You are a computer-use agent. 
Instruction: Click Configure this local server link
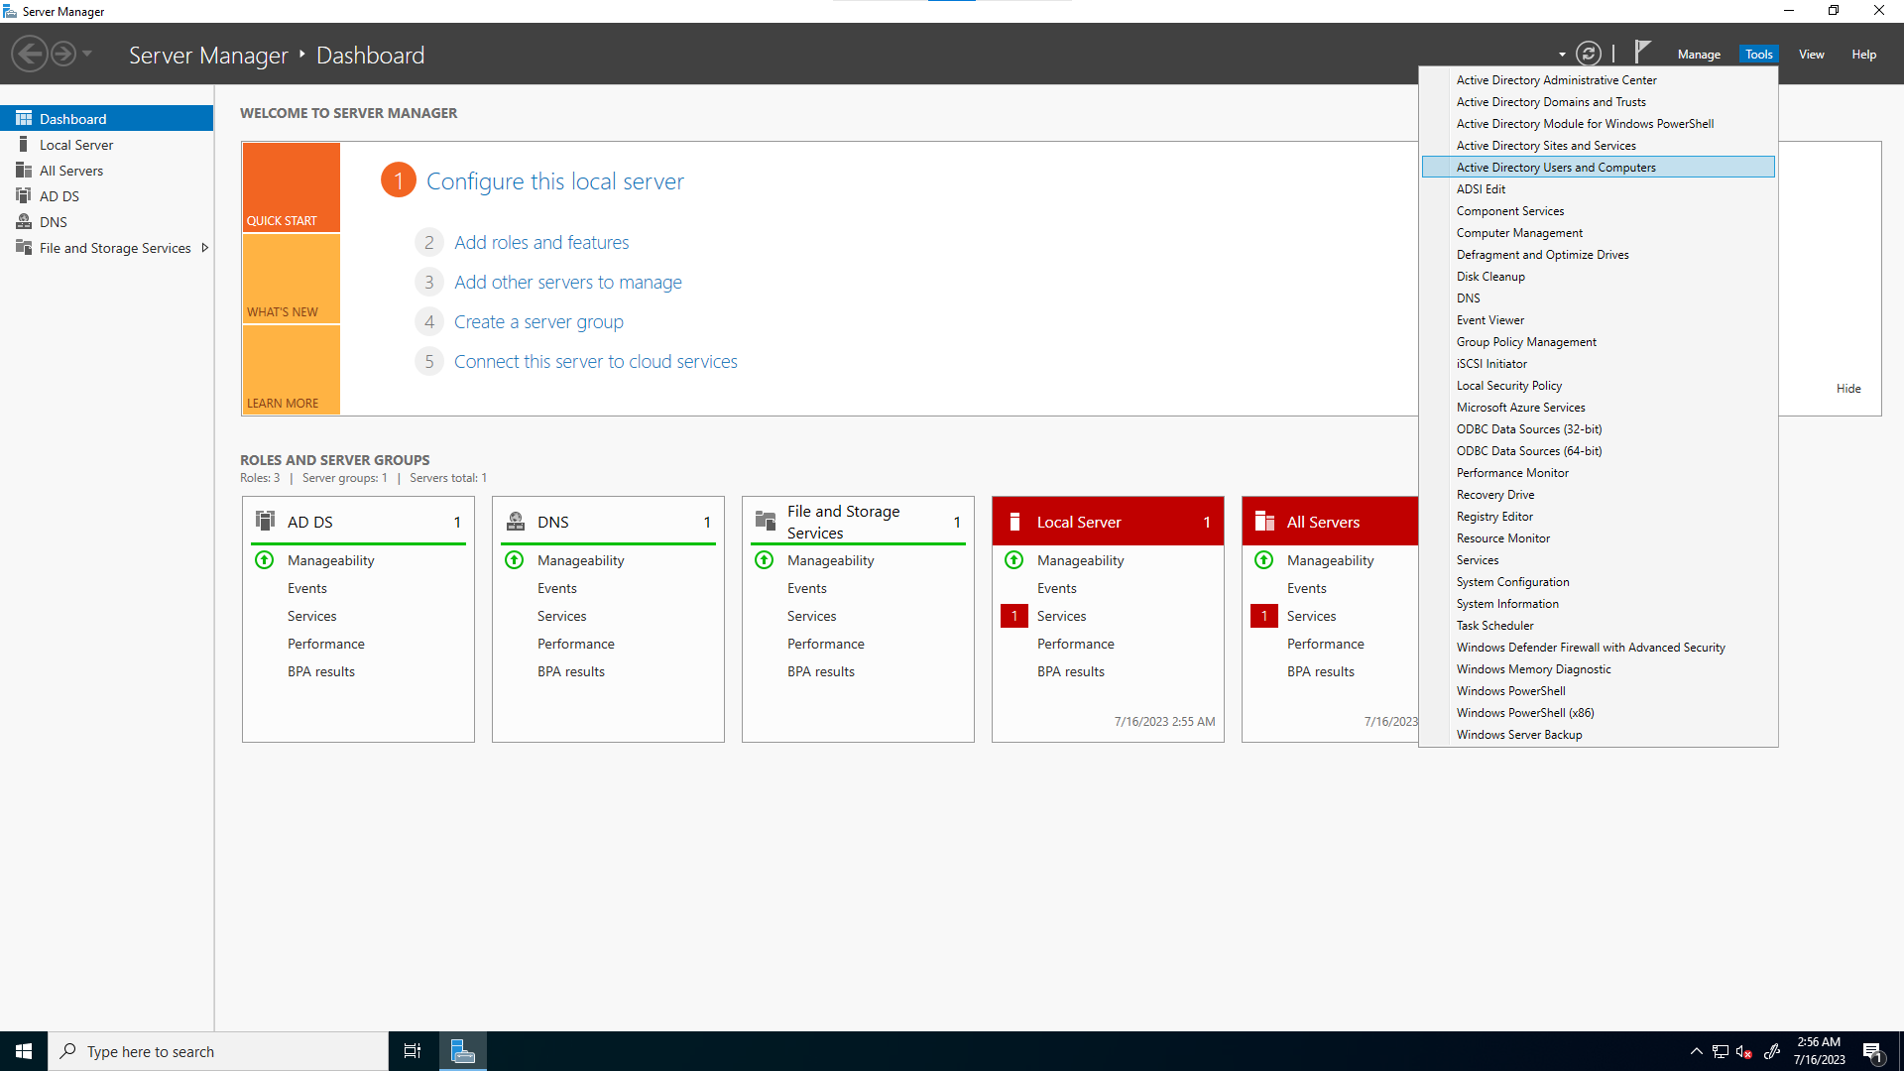[x=554, y=181]
